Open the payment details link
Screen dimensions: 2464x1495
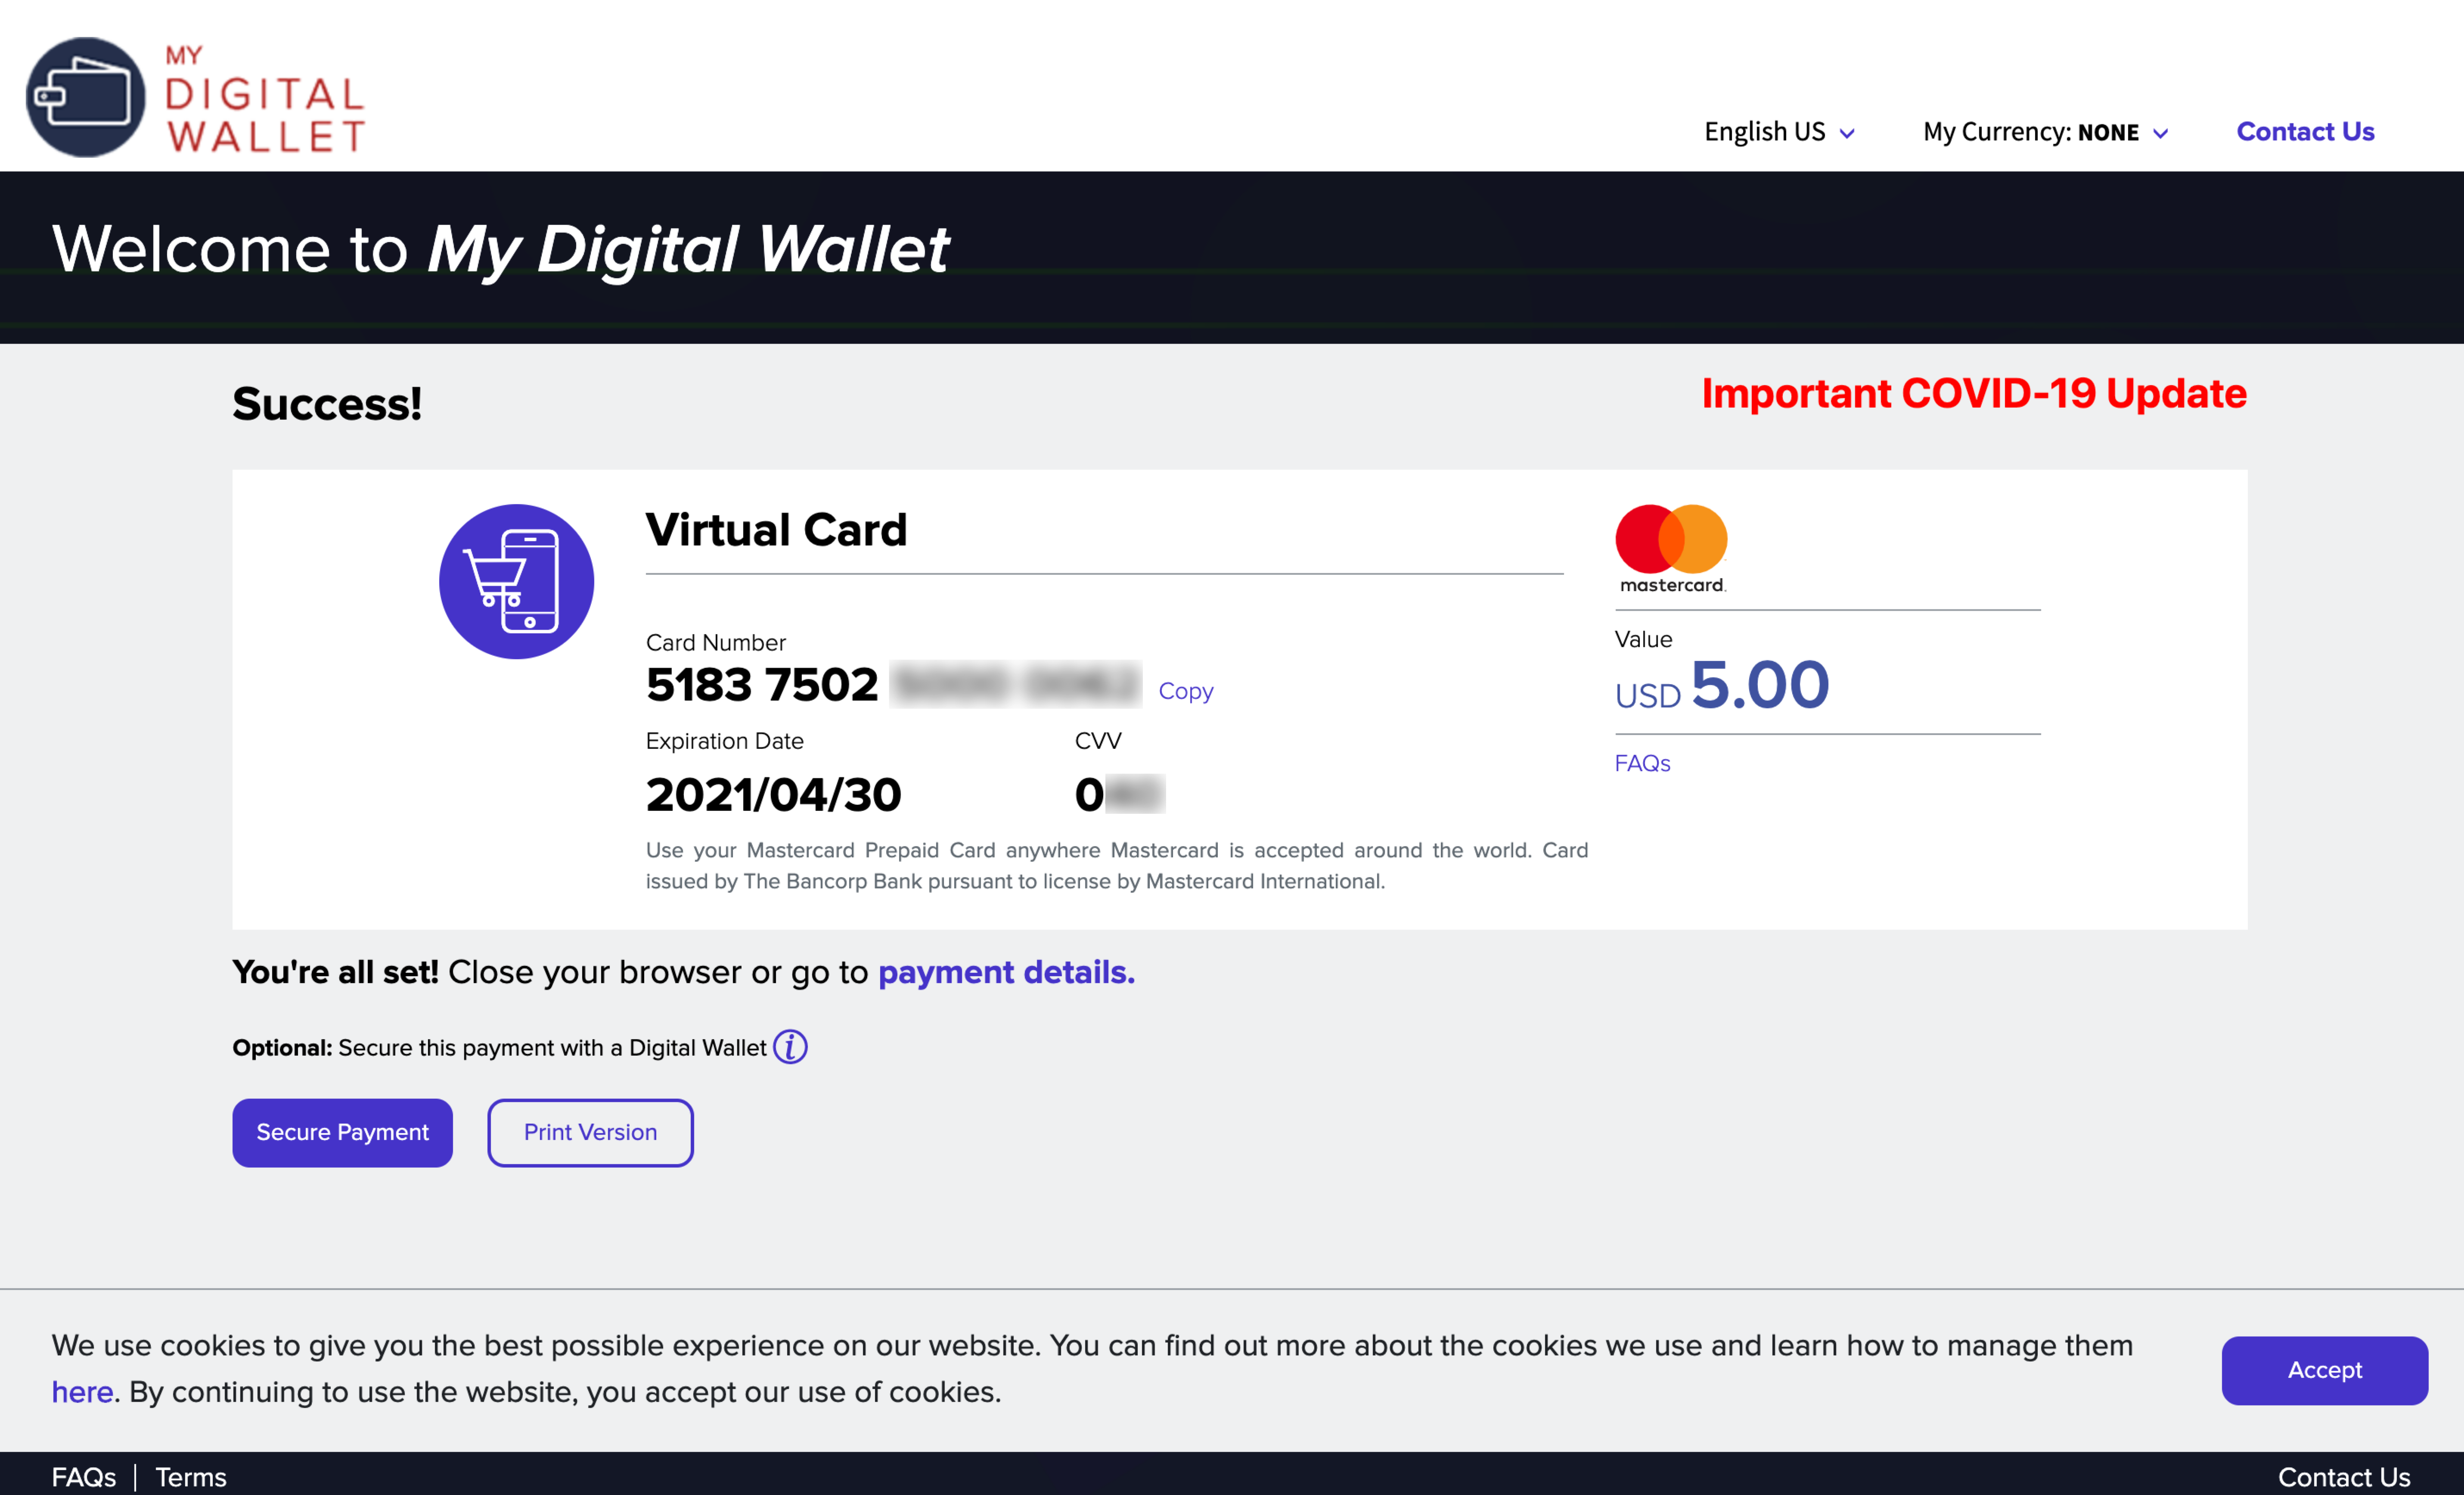point(1006,972)
